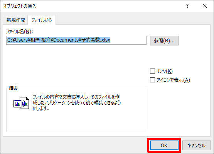
Task: Click the アイコンで表示(A) label text
Action: click(x=173, y=80)
